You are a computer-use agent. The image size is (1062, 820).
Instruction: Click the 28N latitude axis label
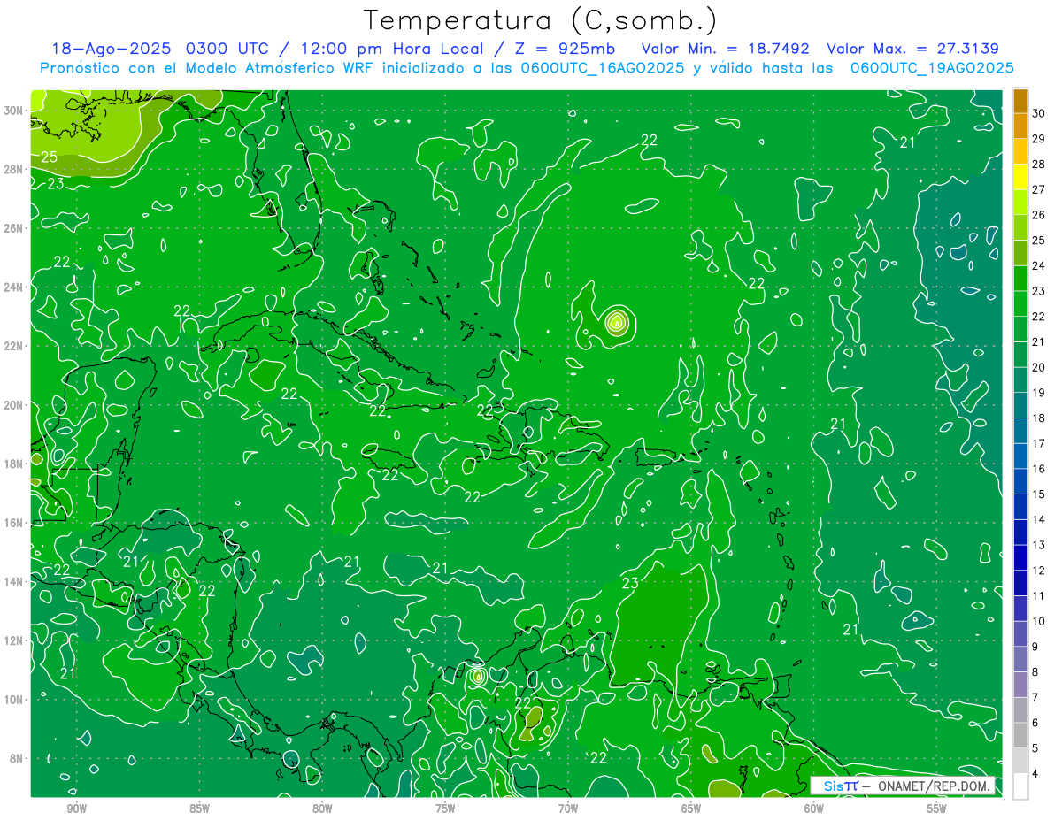(14, 169)
